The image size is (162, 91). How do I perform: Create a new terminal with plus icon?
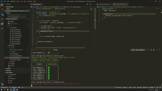148,50
